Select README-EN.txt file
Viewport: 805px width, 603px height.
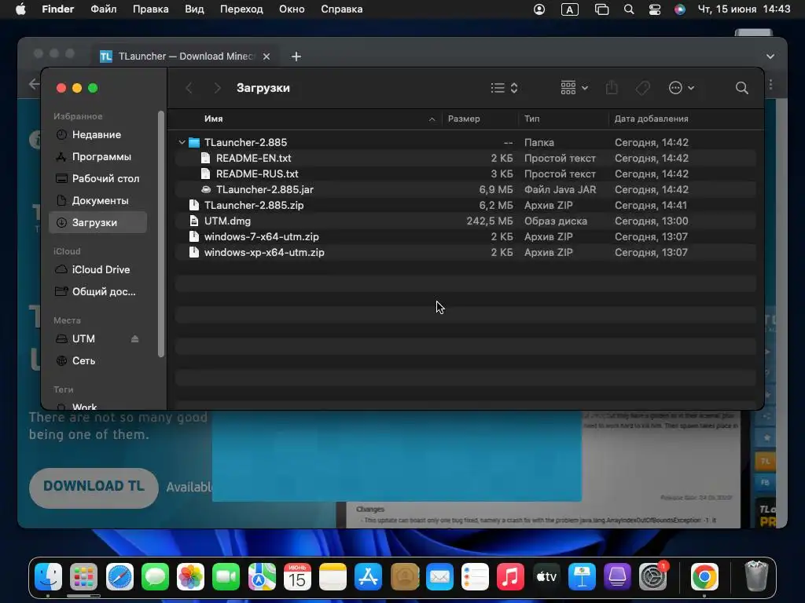pos(465,158)
